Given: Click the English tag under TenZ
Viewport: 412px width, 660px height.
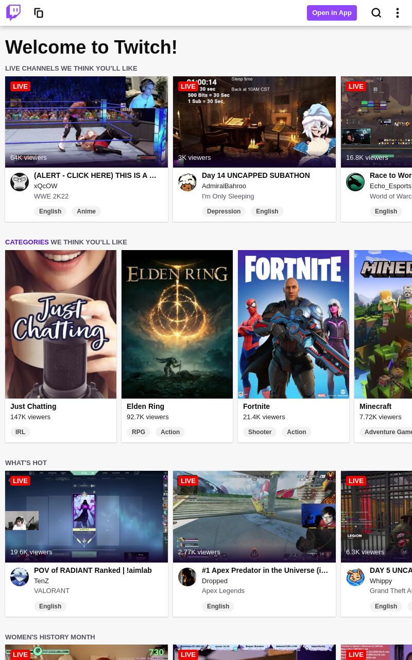Looking at the screenshot, I should pos(50,606).
